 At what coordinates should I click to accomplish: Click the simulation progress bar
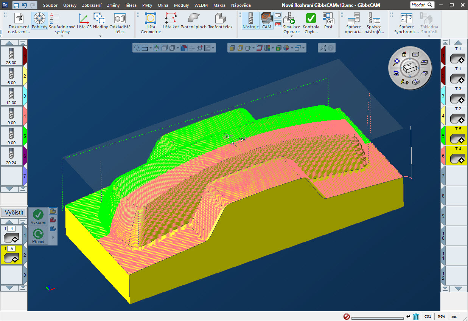377,317
